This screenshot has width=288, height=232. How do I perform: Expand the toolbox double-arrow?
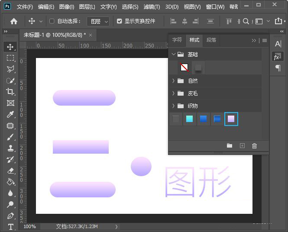pos(6,32)
